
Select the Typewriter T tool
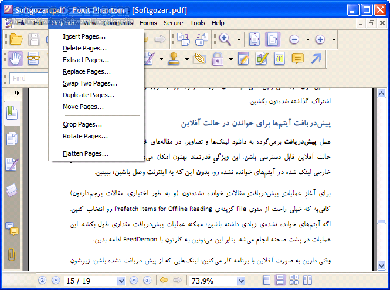tap(280, 59)
